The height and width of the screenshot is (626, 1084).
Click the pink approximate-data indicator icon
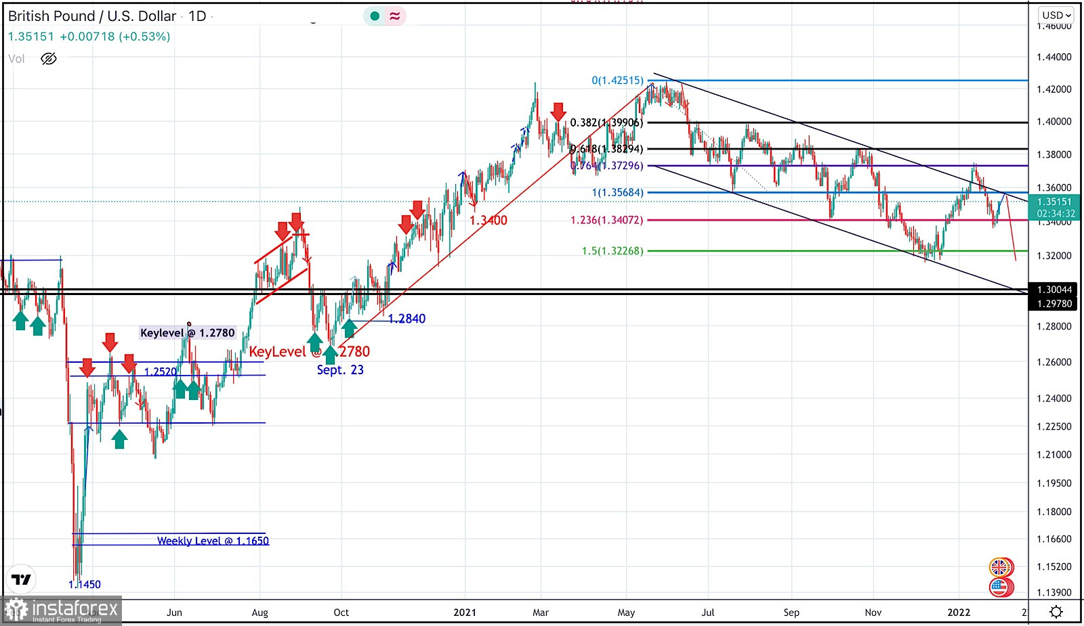pos(395,16)
